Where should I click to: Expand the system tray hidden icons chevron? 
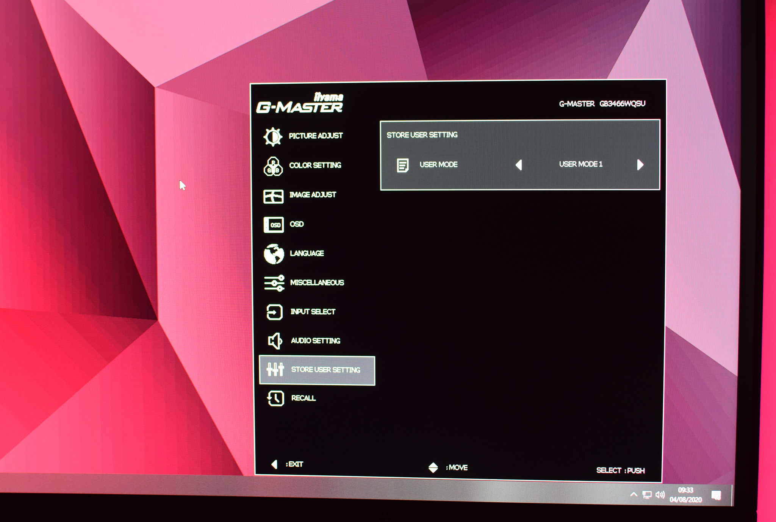(634, 494)
